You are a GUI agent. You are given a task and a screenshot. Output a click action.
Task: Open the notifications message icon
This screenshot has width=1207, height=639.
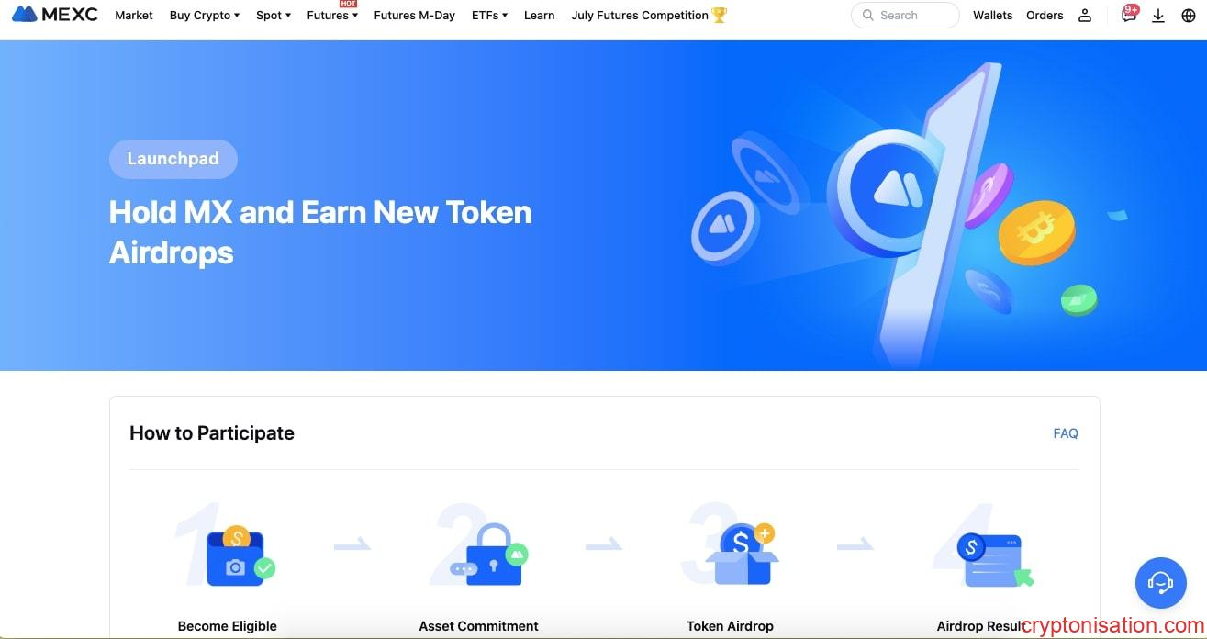click(1129, 14)
